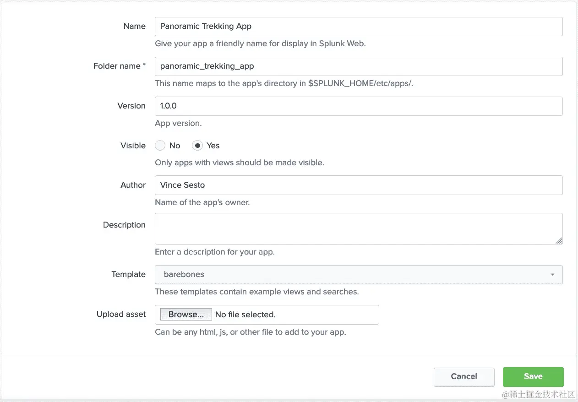Click the 'Name of the app's owner.' hint
The image size is (578, 402).
[x=202, y=202]
